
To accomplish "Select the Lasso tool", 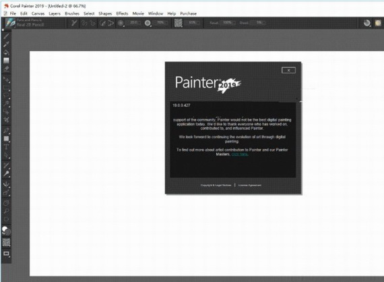I will click(6, 96).
